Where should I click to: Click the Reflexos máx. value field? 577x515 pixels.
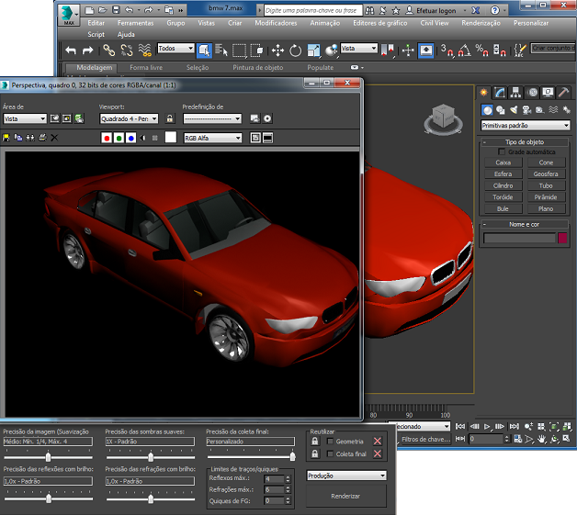pyautogui.click(x=272, y=479)
